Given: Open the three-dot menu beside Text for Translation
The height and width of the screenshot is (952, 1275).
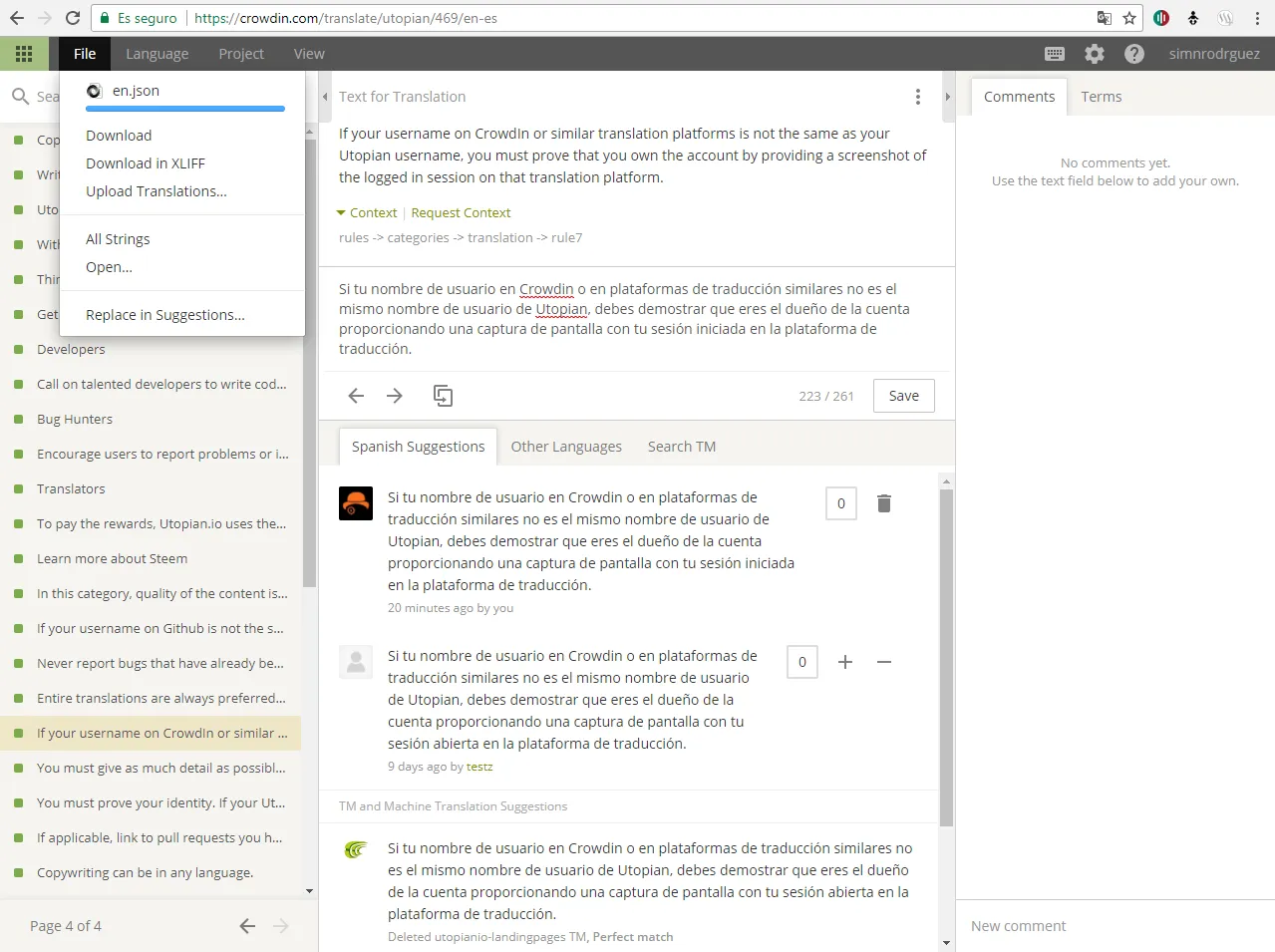Looking at the screenshot, I should [x=918, y=97].
